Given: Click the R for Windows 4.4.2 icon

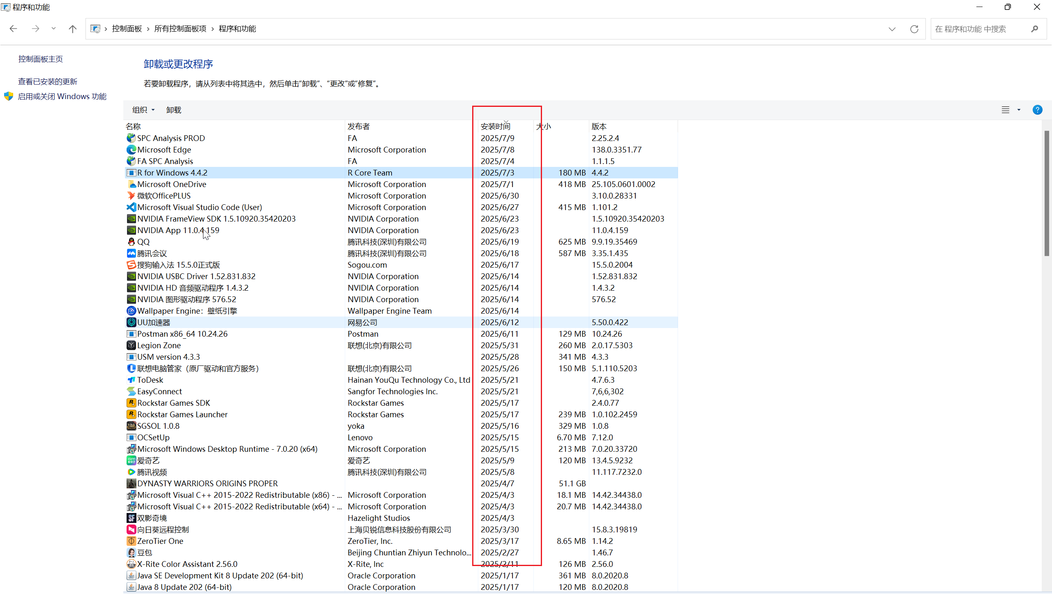Looking at the screenshot, I should point(131,173).
